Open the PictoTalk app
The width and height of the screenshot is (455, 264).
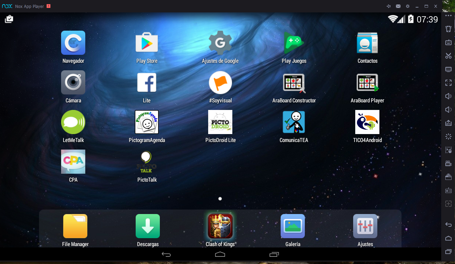pos(147,162)
